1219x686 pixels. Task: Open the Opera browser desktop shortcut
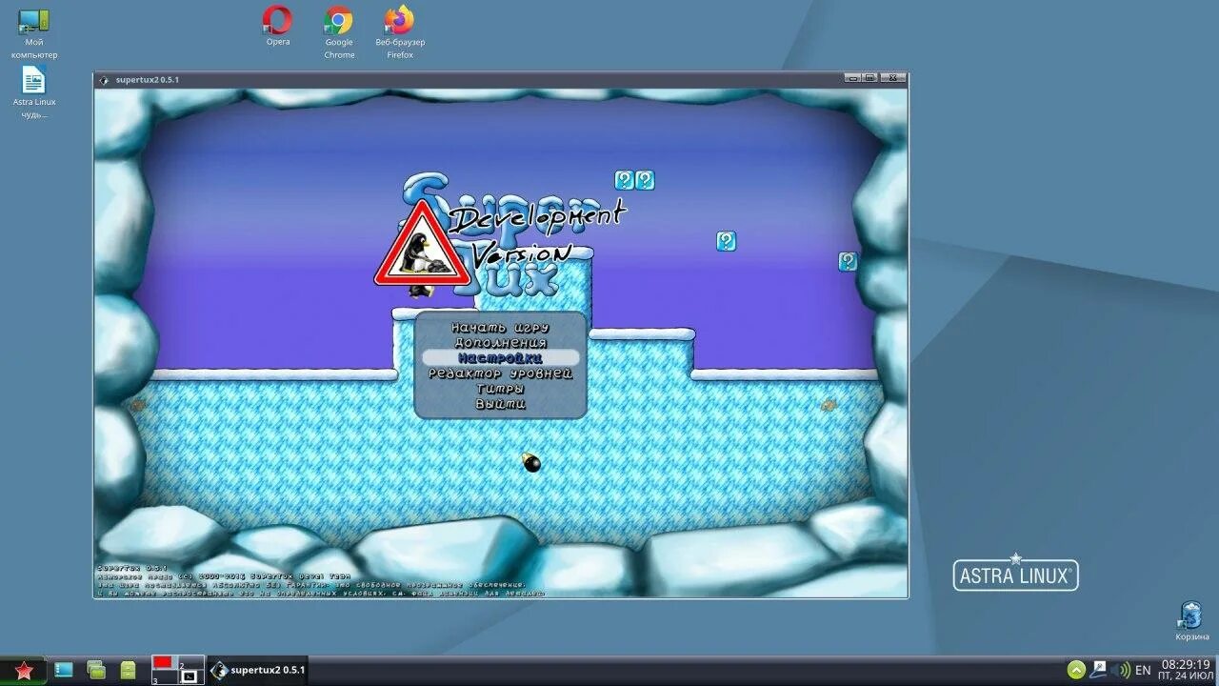(277, 26)
